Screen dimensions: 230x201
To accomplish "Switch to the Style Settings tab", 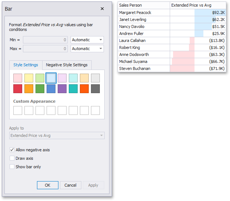I will pos(26,65).
